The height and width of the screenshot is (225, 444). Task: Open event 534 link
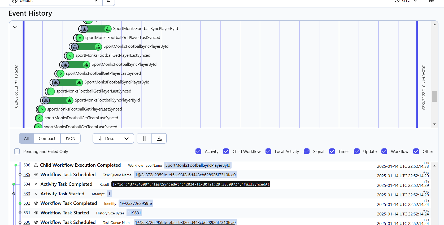pyautogui.click(x=27, y=184)
